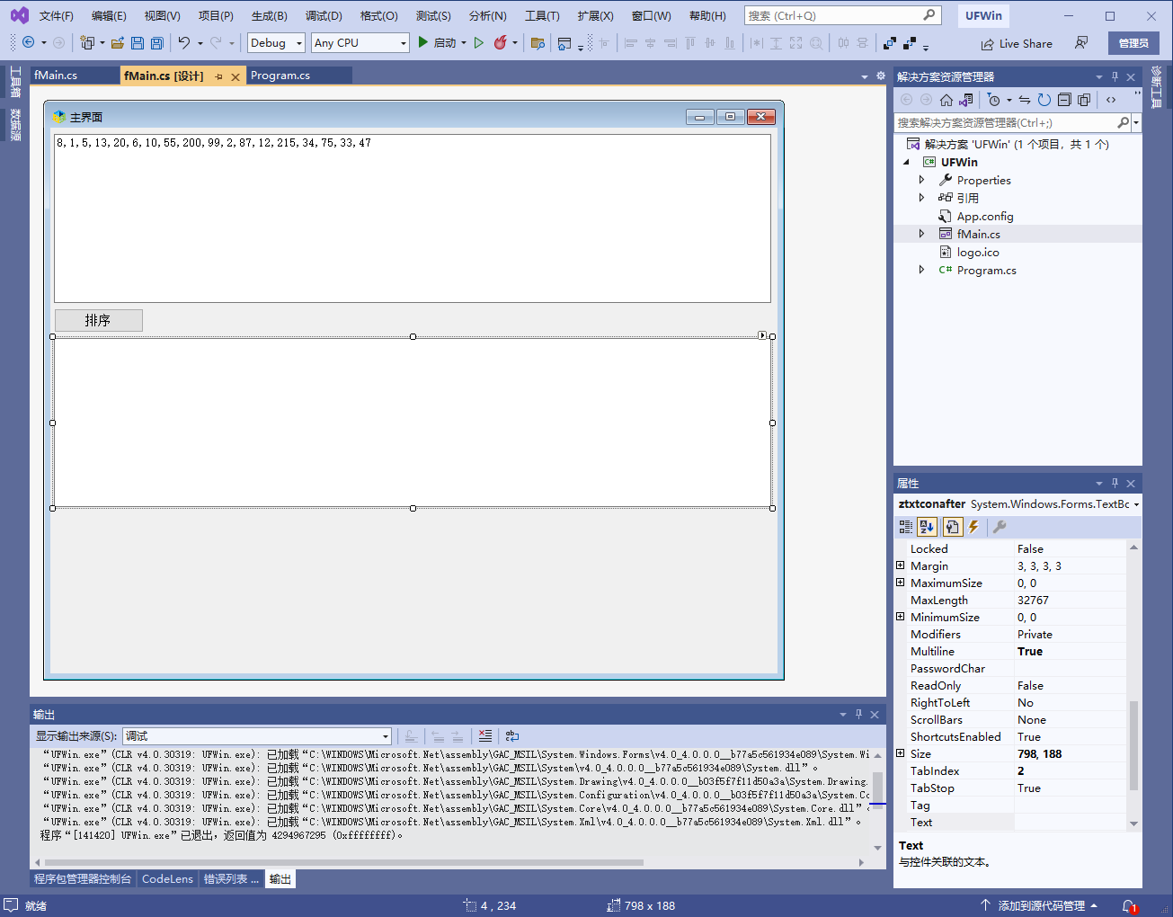Toggle alphabetical sorting in Properties panel

928,527
